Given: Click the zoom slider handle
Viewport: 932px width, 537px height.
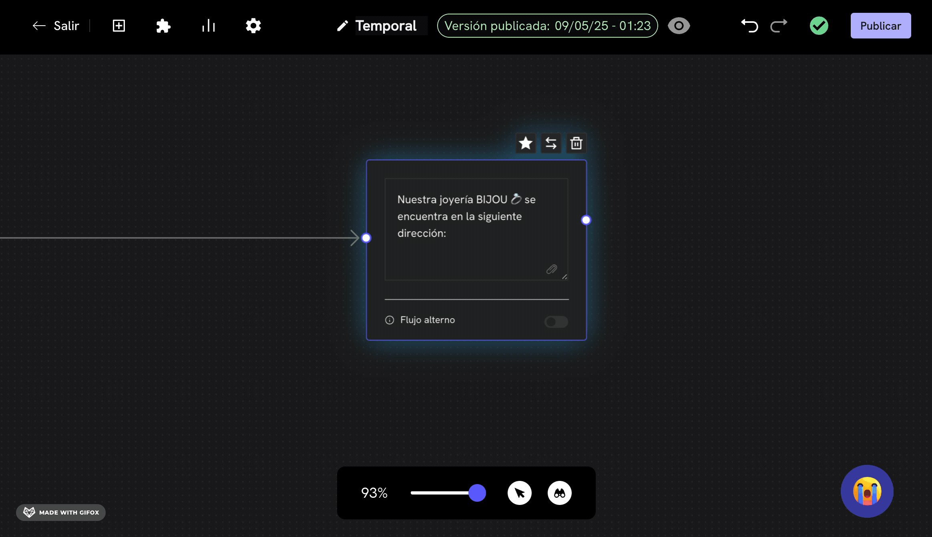Looking at the screenshot, I should pos(477,493).
